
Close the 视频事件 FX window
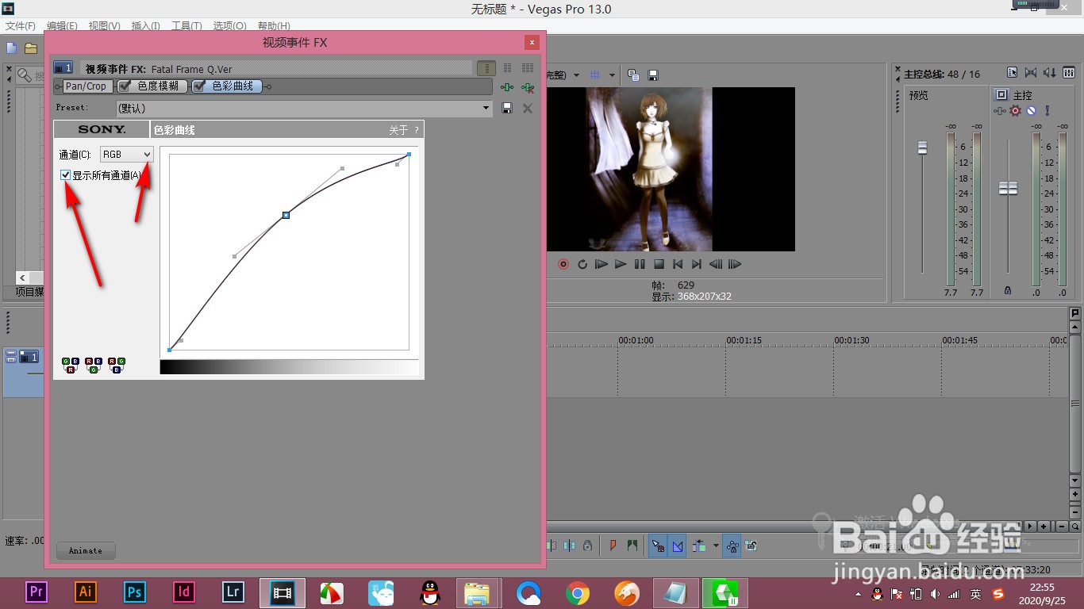[532, 42]
